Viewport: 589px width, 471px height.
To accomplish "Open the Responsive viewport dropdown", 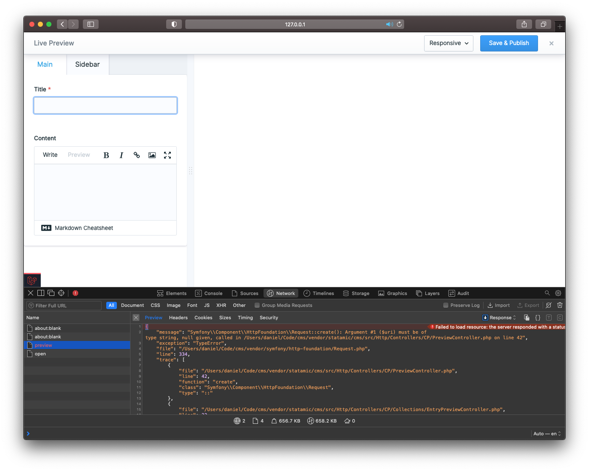I will pyautogui.click(x=448, y=43).
